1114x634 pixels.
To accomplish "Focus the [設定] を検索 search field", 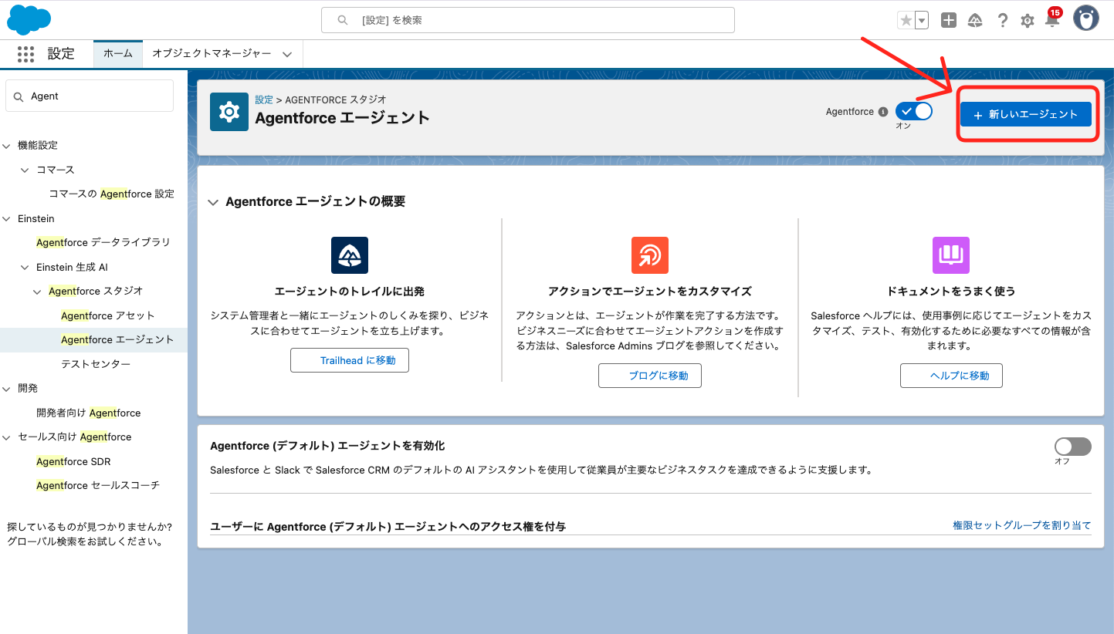I will [x=528, y=20].
